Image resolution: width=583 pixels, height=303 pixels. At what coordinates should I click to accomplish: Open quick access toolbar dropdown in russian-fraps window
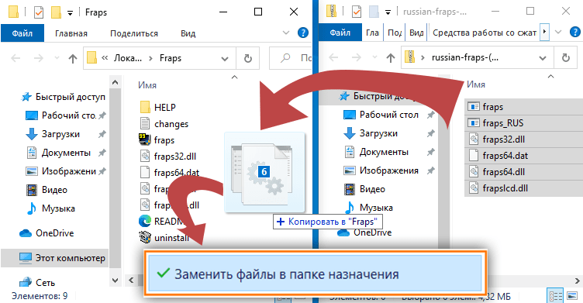[388, 12]
